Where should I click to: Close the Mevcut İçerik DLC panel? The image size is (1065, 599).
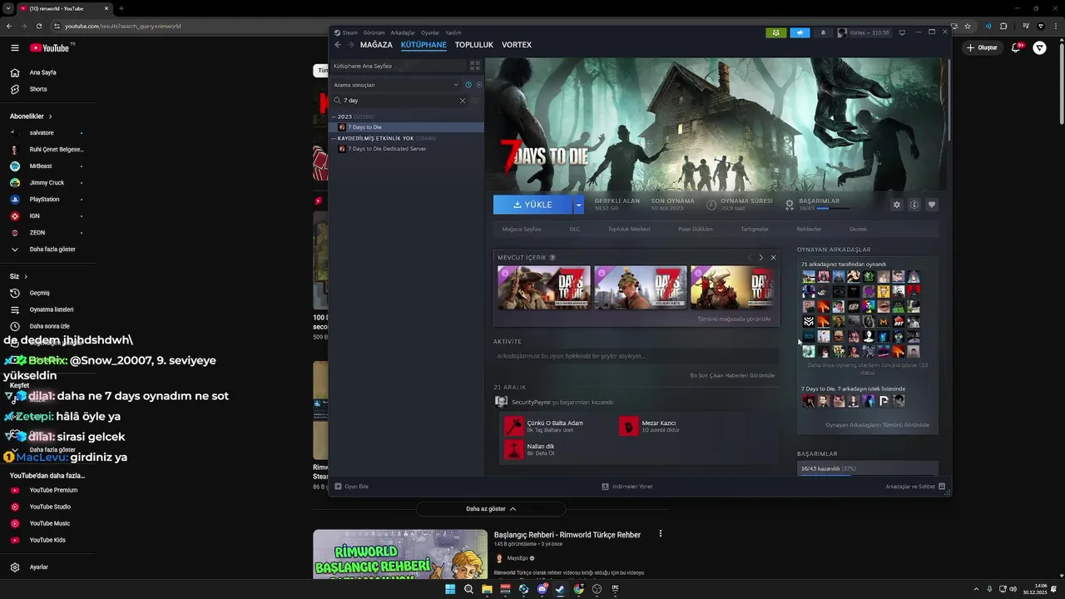click(x=773, y=258)
